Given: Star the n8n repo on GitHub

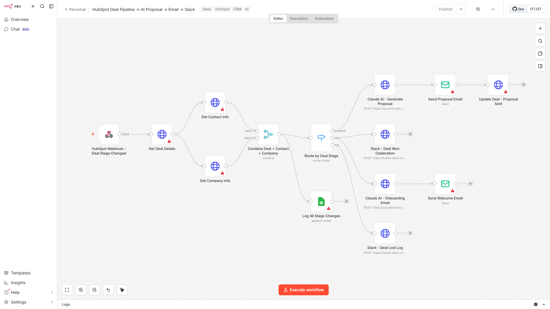Looking at the screenshot, I should point(518,9).
